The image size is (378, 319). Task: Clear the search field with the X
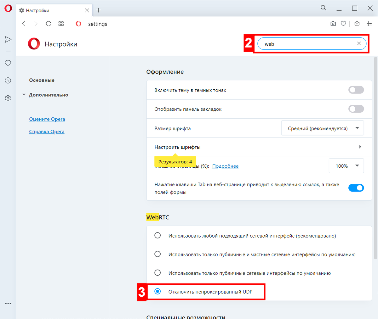[359, 43]
